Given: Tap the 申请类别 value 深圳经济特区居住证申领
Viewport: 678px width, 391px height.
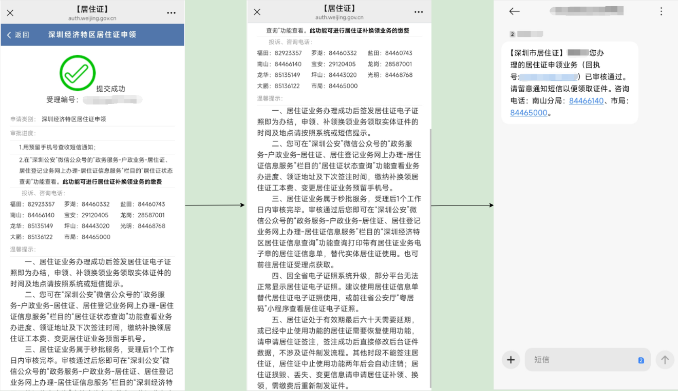Looking at the screenshot, I should pyautogui.click(x=73, y=119).
